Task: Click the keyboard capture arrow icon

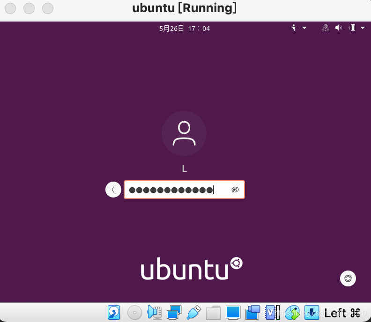Action: [312, 312]
